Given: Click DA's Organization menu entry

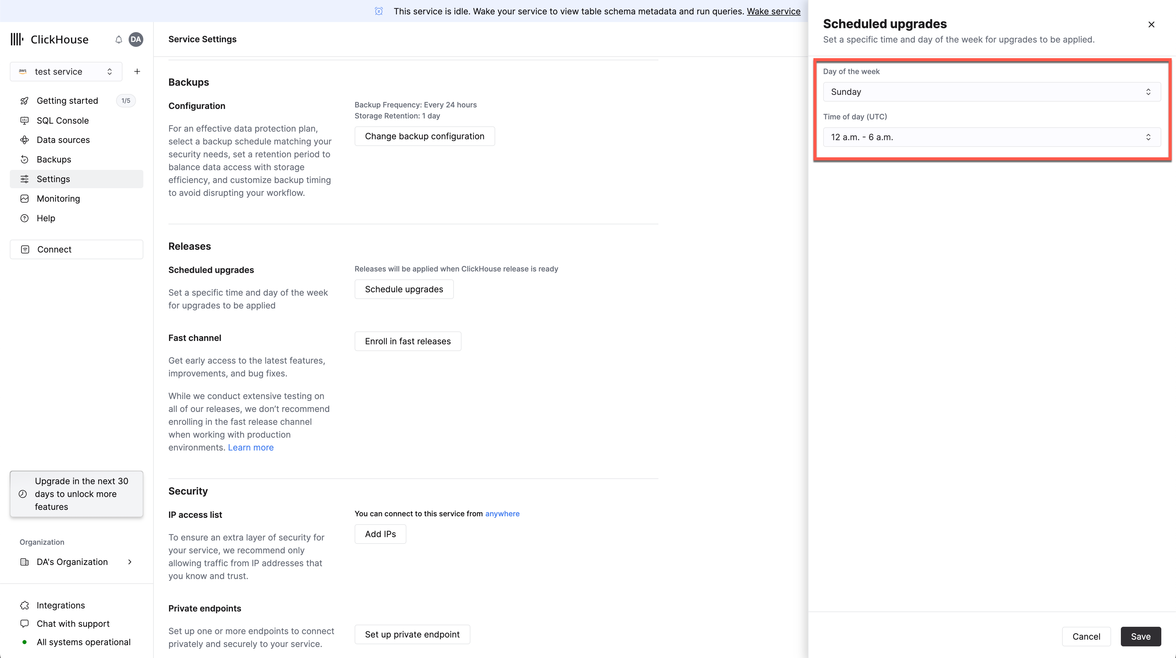Looking at the screenshot, I should 72,561.
